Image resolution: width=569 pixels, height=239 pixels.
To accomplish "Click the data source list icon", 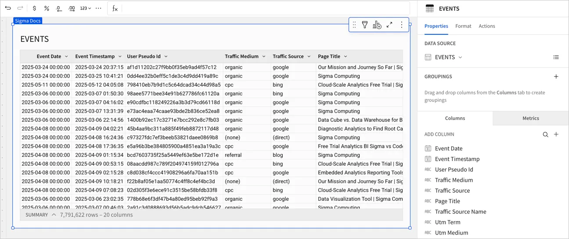I will (556, 57).
